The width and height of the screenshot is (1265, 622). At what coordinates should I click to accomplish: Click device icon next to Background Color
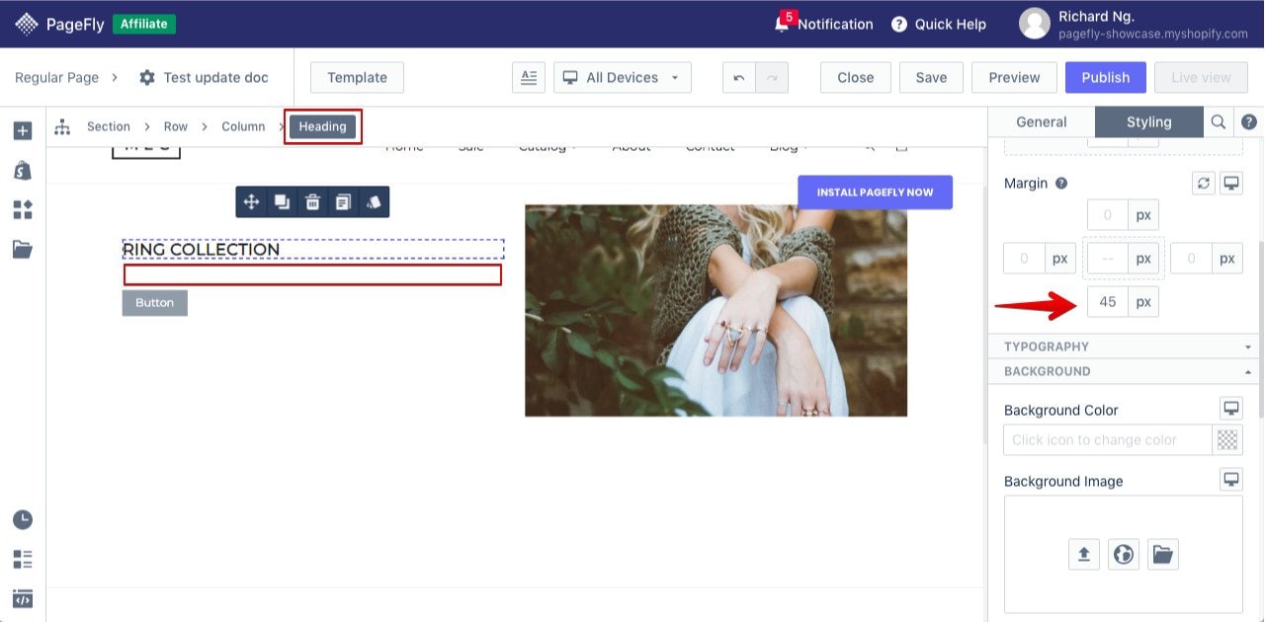[x=1231, y=408]
